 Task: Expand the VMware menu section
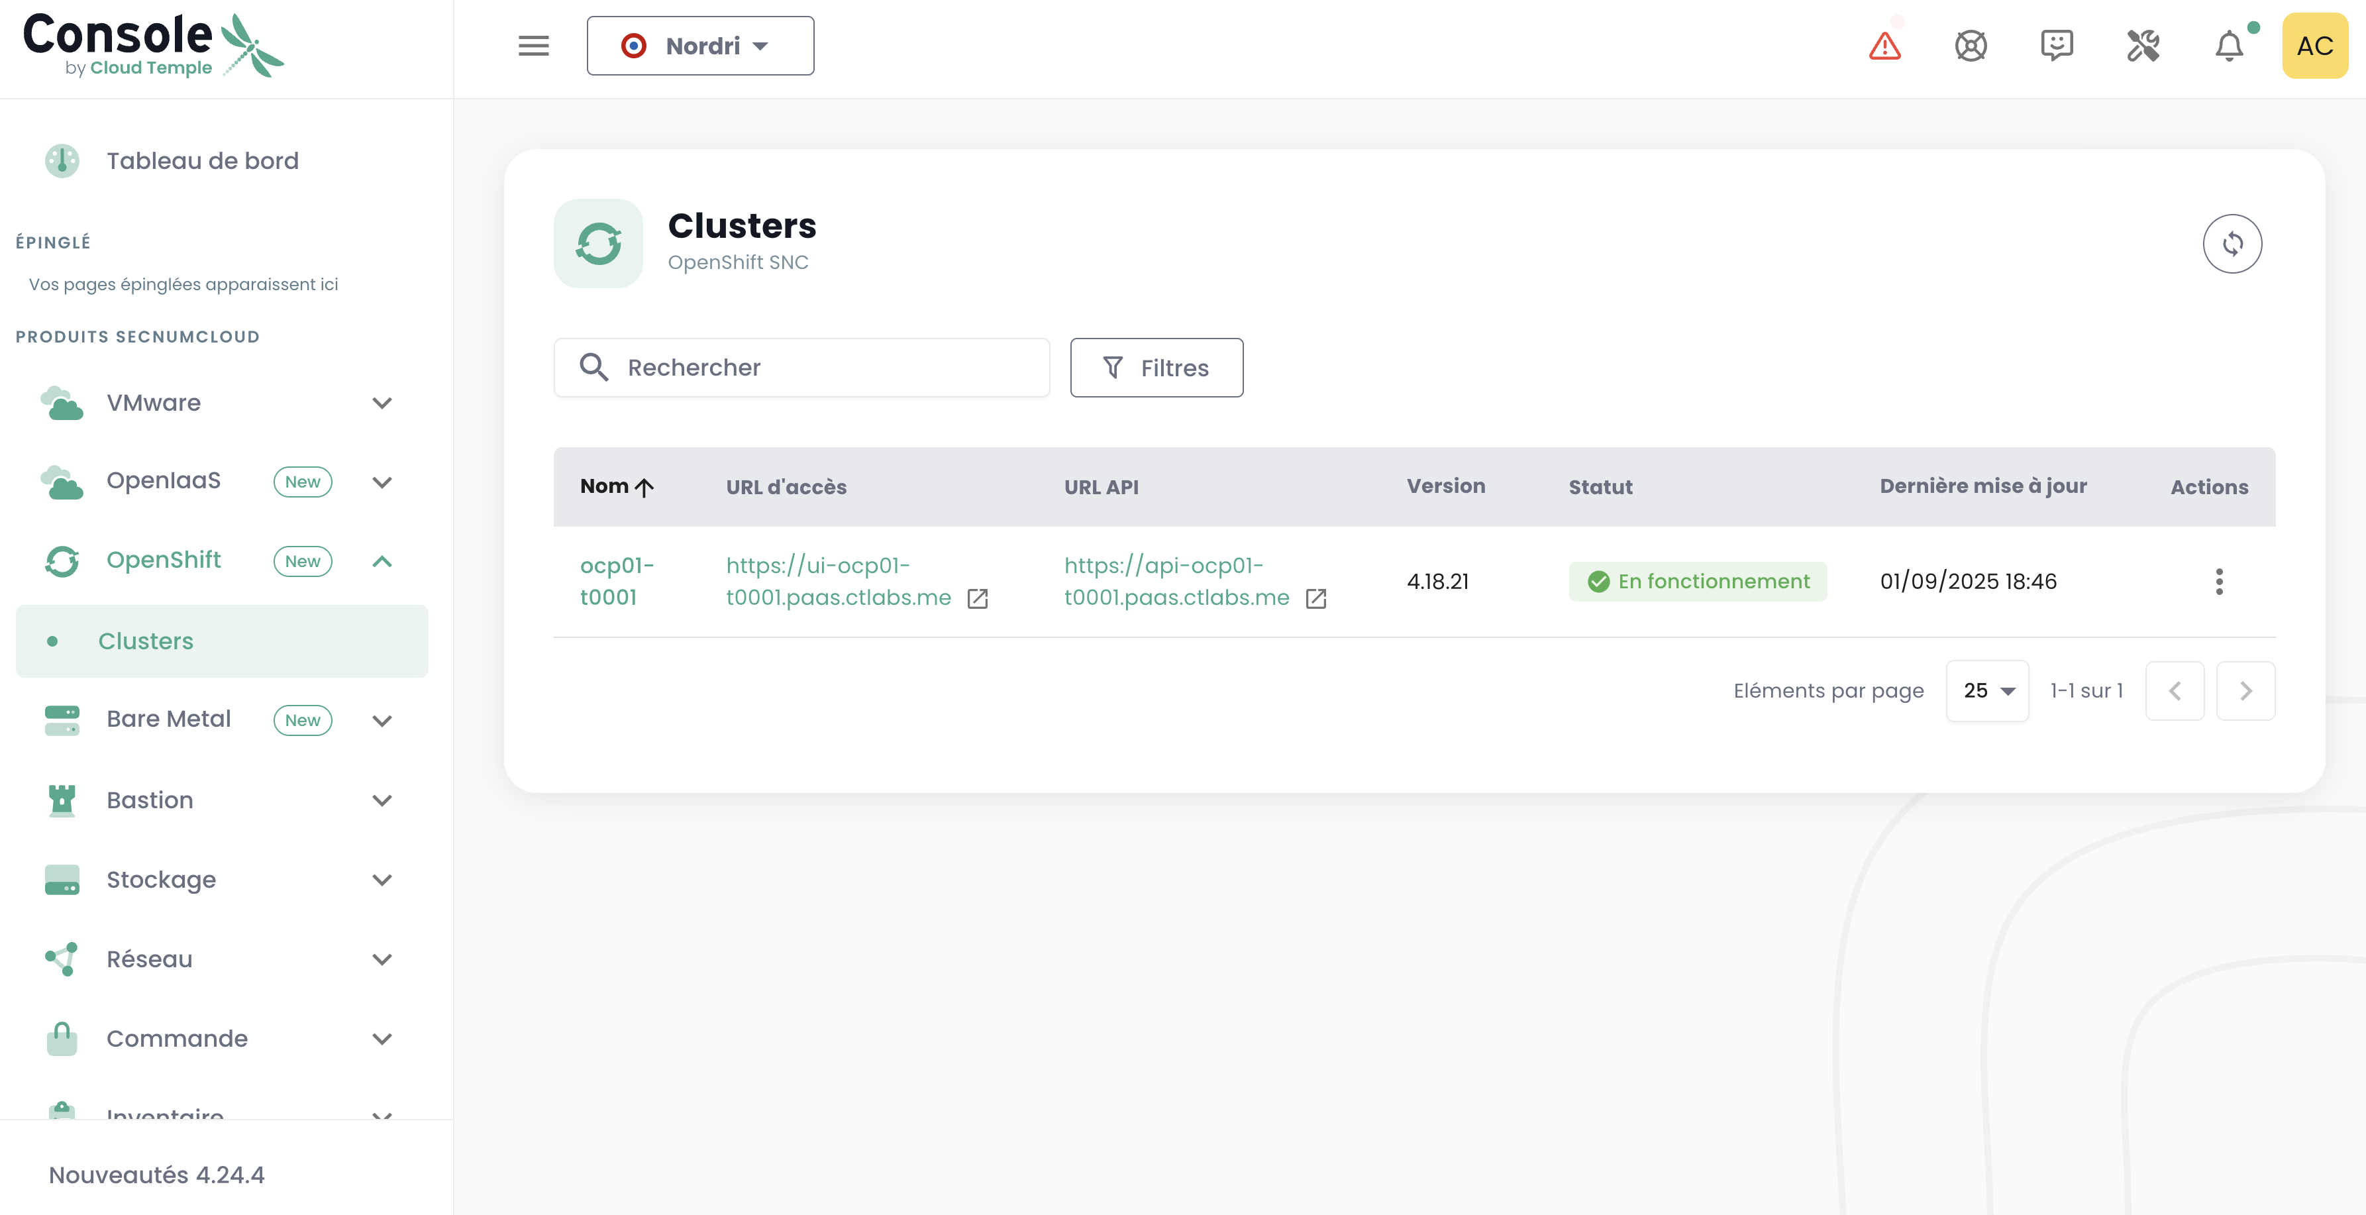[x=382, y=403]
